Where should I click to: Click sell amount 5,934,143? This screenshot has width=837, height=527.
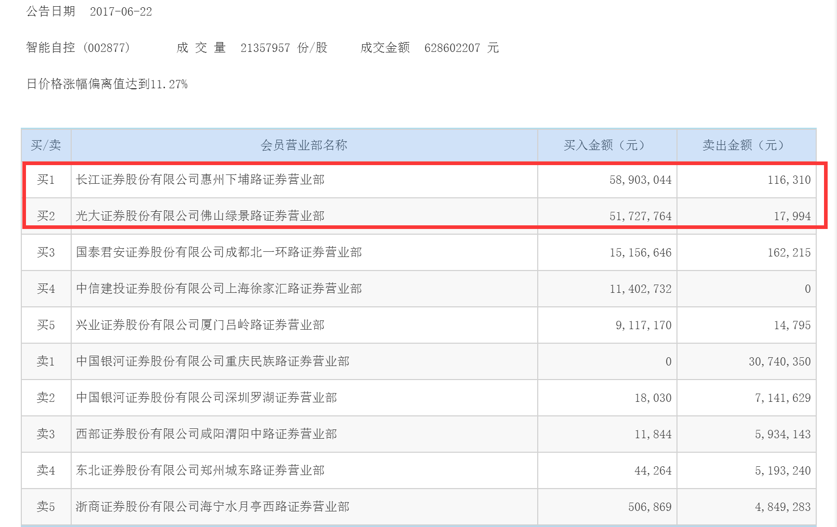782,434
